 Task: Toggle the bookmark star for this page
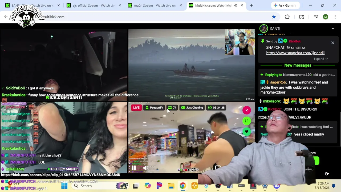tap(274, 17)
